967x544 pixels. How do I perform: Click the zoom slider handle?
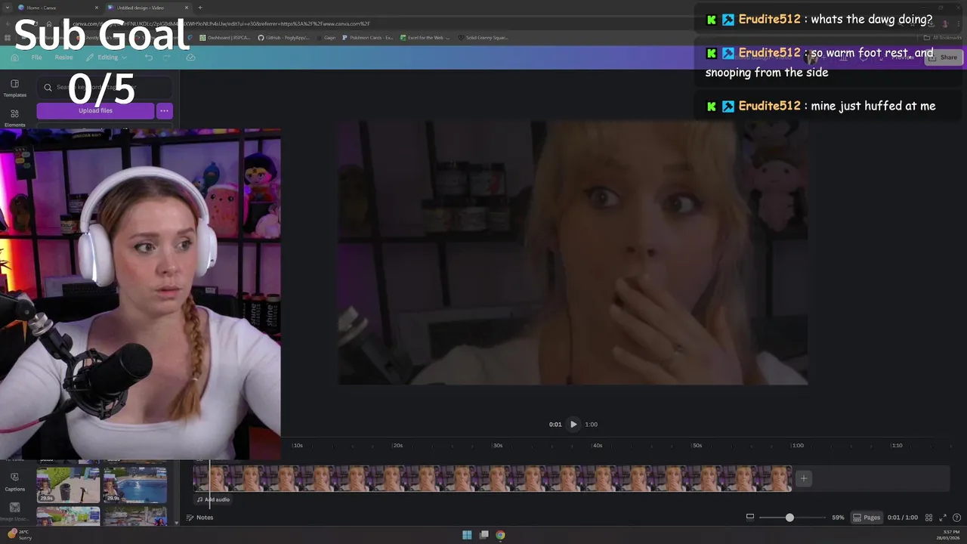(x=789, y=518)
